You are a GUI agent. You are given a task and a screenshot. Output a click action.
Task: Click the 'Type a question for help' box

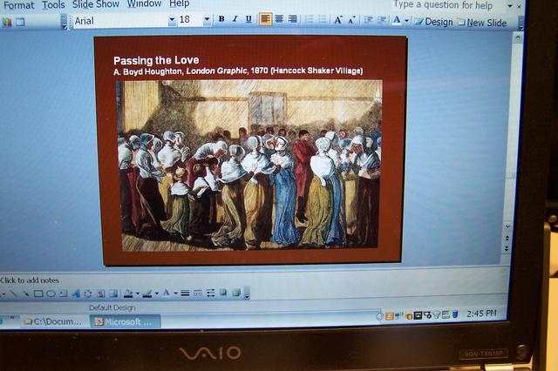point(443,5)
